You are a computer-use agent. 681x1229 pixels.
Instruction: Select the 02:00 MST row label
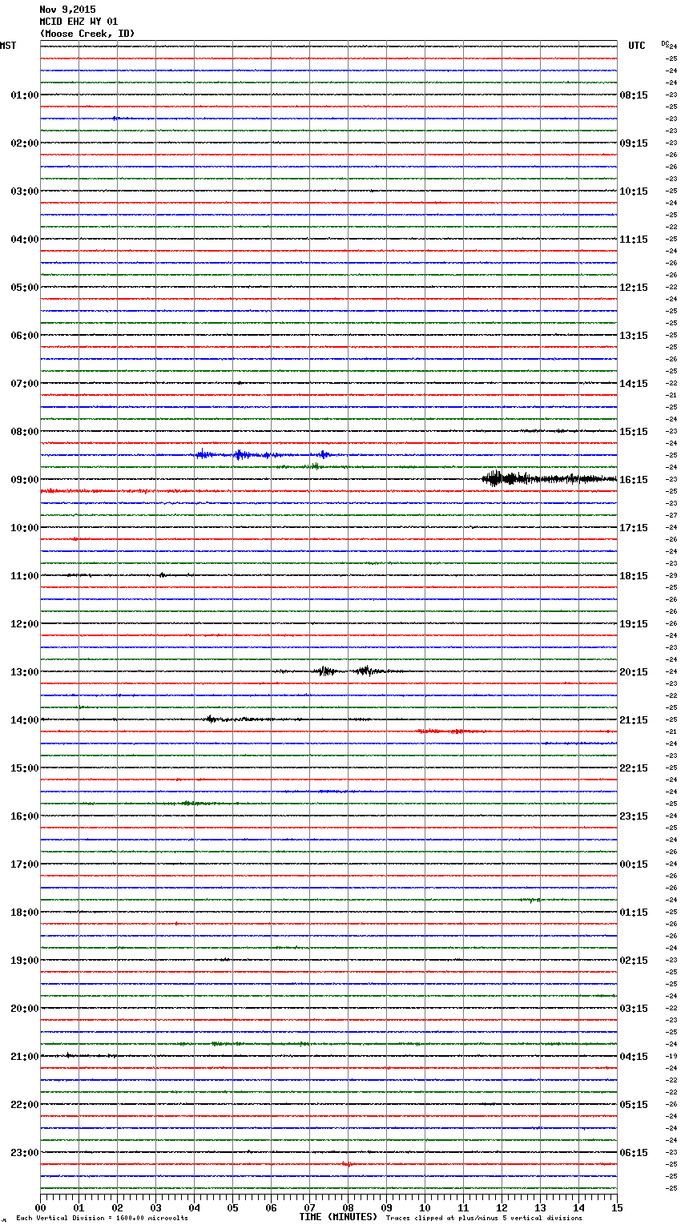tap(25, 143)
